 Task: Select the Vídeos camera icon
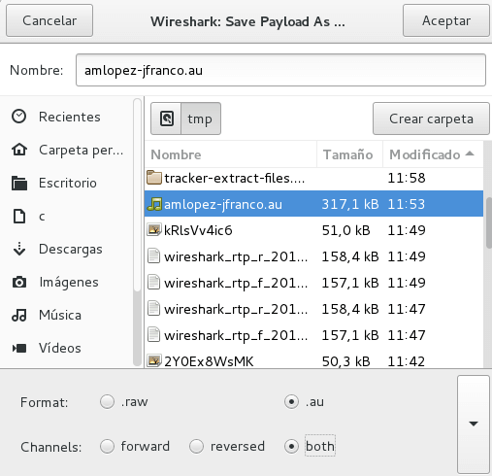tap(19, 348)
